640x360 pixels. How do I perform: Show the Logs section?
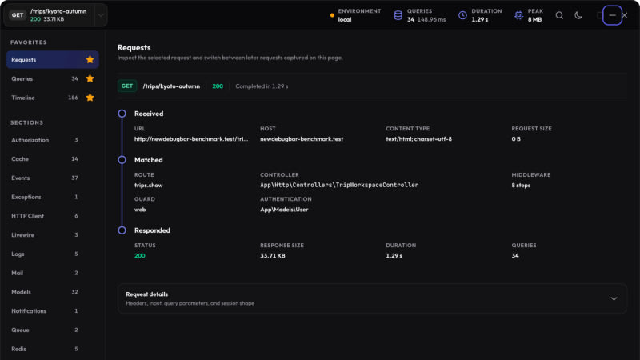(x=53, y=254)
